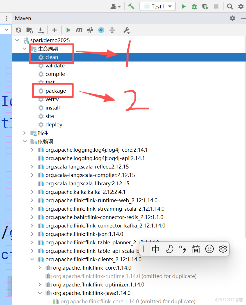The image size is (246, 305).
Task: Open the vertical three-dots options menu
Action: click(x=7, y=18)
